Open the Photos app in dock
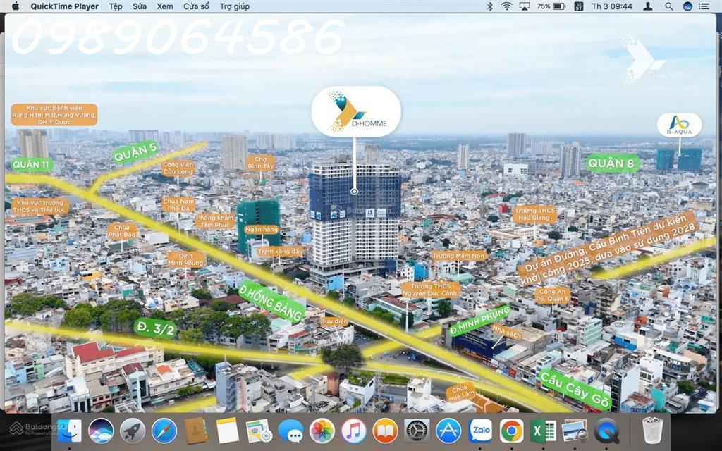Image resolution: width=722 pixels, height=451 pixels. tap(322, 430)
